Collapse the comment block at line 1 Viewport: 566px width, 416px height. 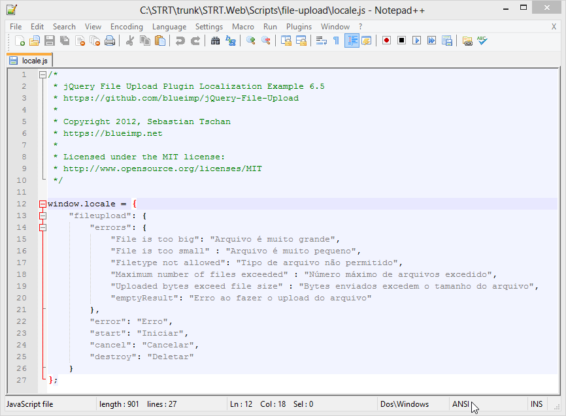click(x=42, y=74)
